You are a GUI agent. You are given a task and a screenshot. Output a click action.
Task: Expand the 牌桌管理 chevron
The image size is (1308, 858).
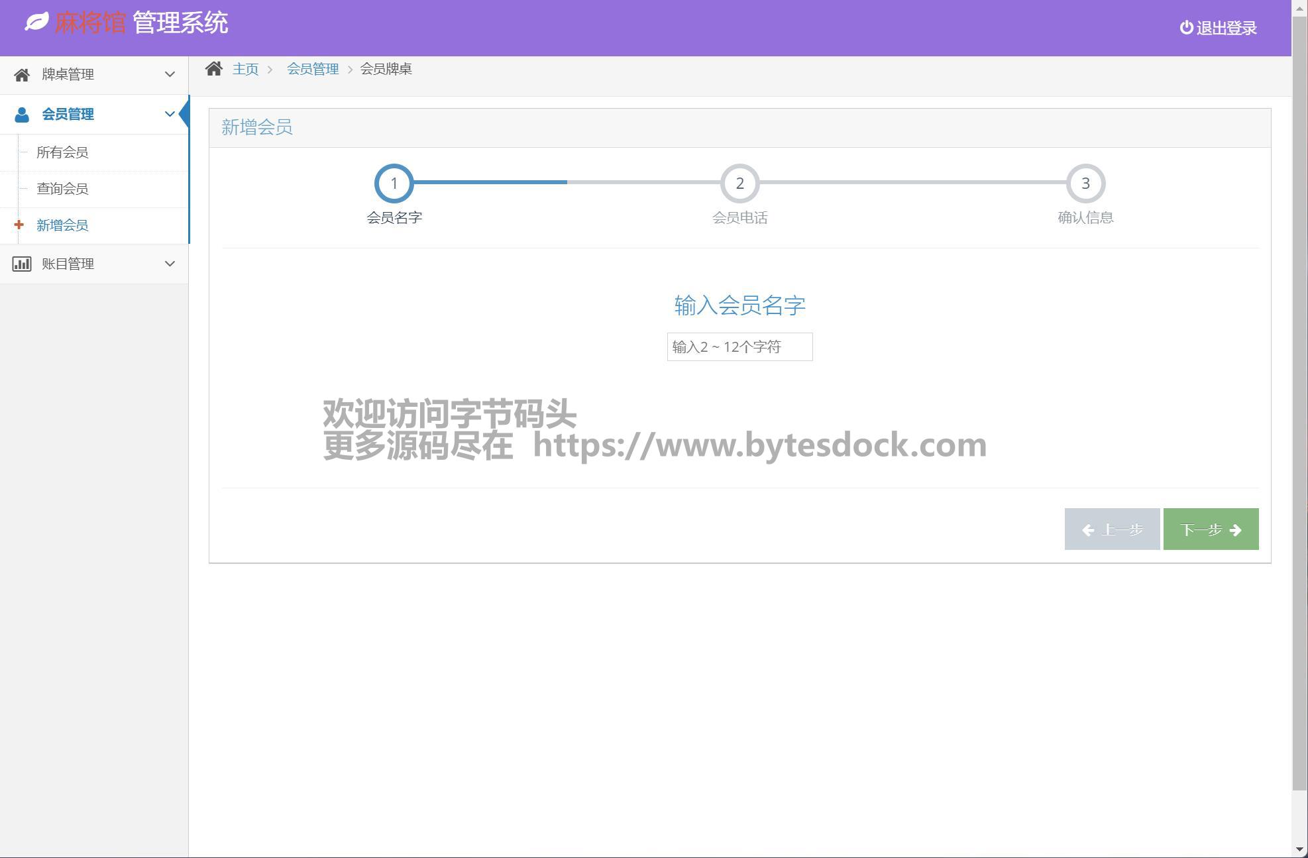pos(170,74)
